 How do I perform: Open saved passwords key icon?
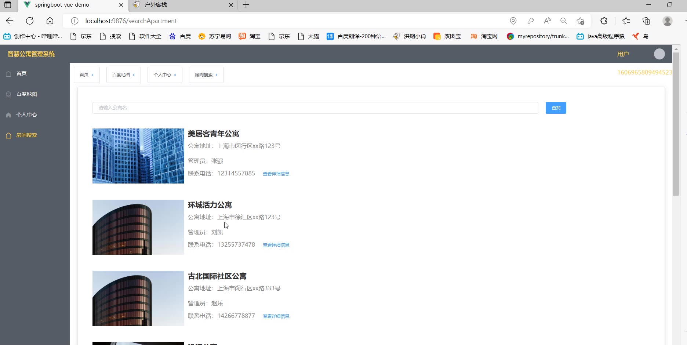pos(530,21)
